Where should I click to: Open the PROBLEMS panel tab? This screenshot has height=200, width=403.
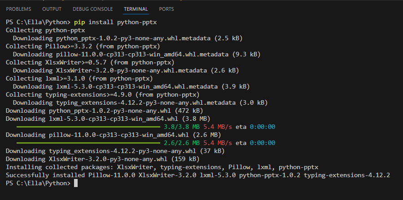[18, 9]
